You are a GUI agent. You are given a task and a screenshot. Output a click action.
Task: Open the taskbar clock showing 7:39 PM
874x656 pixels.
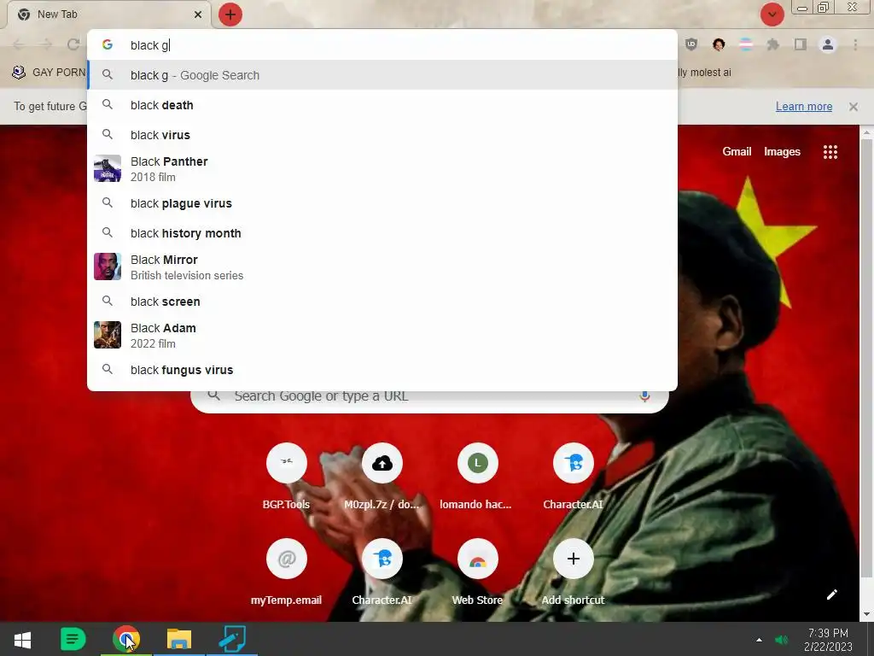(x=828, y=640)
